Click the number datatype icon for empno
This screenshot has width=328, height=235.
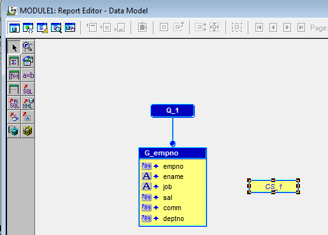click(146, 166)
